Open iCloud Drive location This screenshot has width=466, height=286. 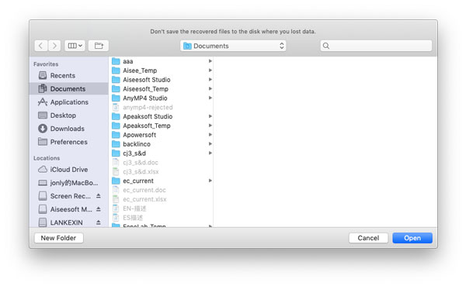click(69, 170)
